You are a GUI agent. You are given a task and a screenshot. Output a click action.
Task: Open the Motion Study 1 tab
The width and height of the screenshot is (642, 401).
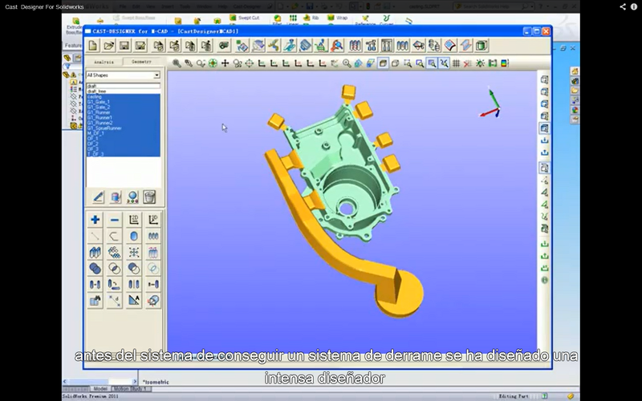(129, 389)
